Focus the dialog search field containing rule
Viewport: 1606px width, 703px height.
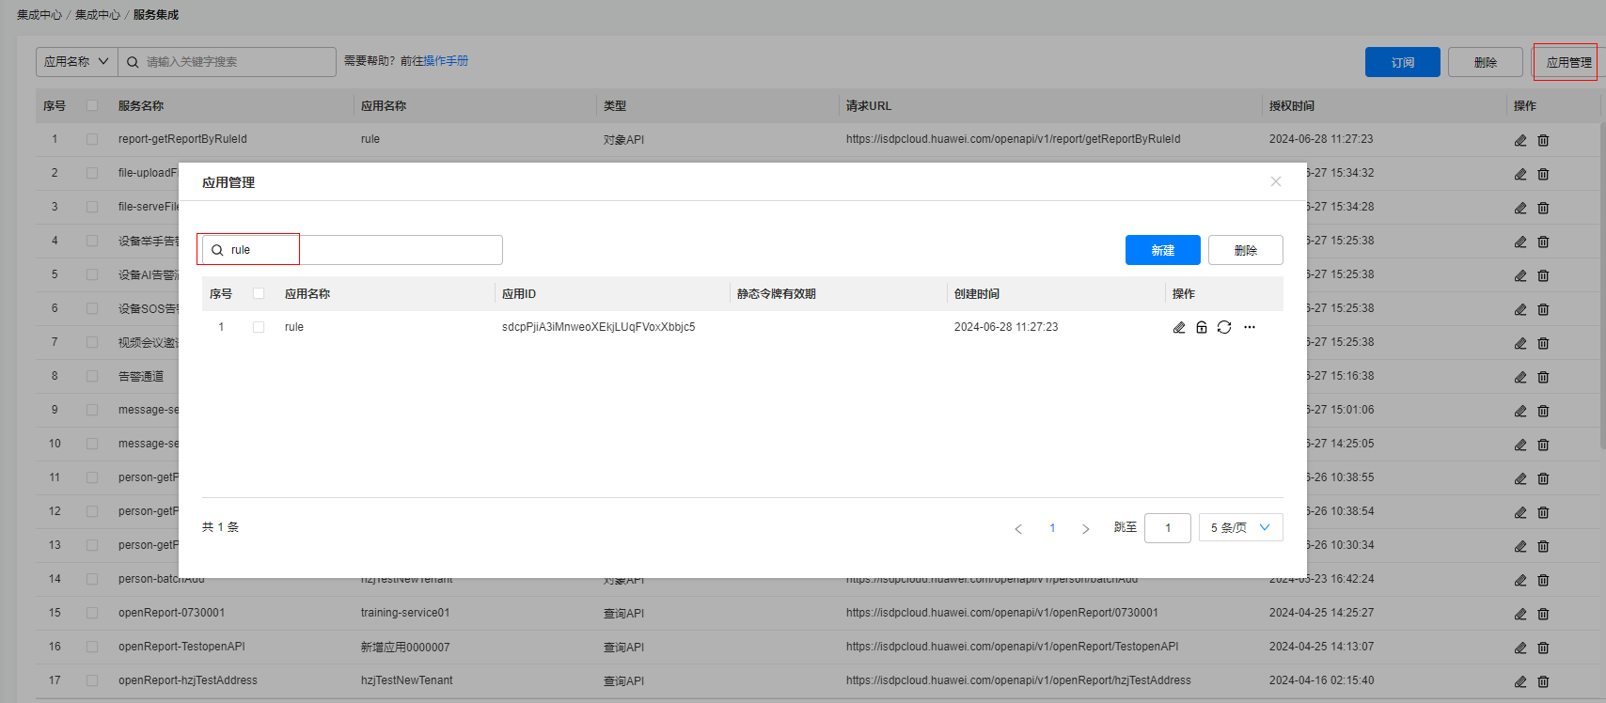tap(353, 250)
